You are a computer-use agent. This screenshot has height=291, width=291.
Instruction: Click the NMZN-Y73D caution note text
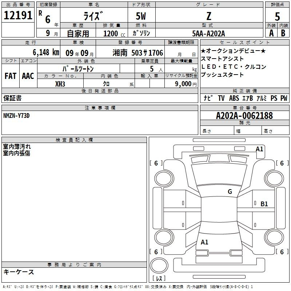coord(16,115)
